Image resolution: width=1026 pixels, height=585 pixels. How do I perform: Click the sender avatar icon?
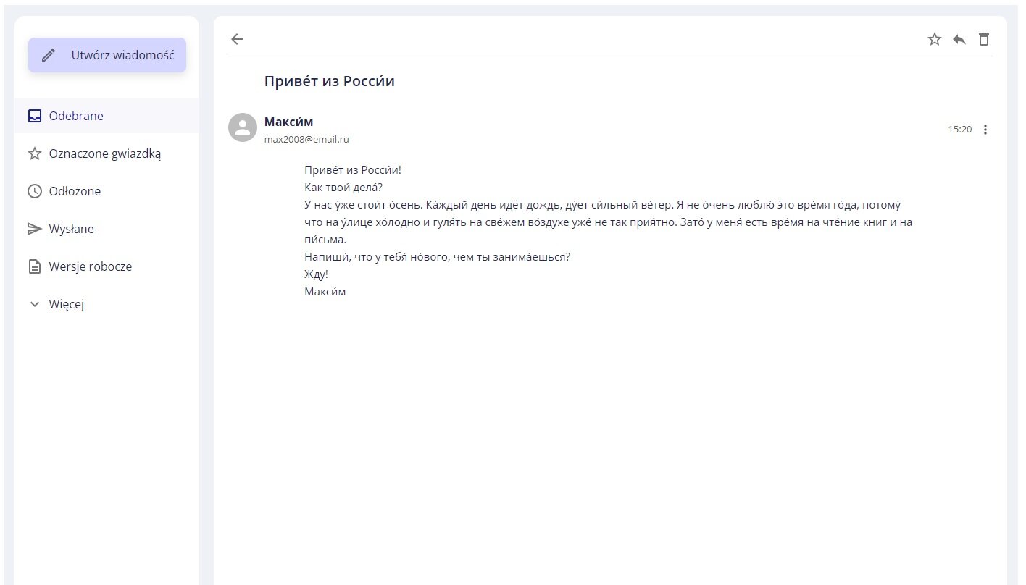pyautogui.click(x=243, y=127)
